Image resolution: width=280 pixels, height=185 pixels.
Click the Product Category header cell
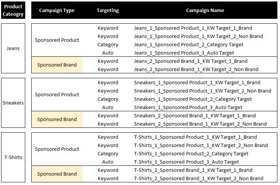(x=13, y=11)
